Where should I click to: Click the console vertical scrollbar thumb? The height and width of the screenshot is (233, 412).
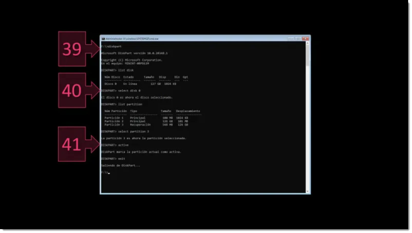coord(307,56)
